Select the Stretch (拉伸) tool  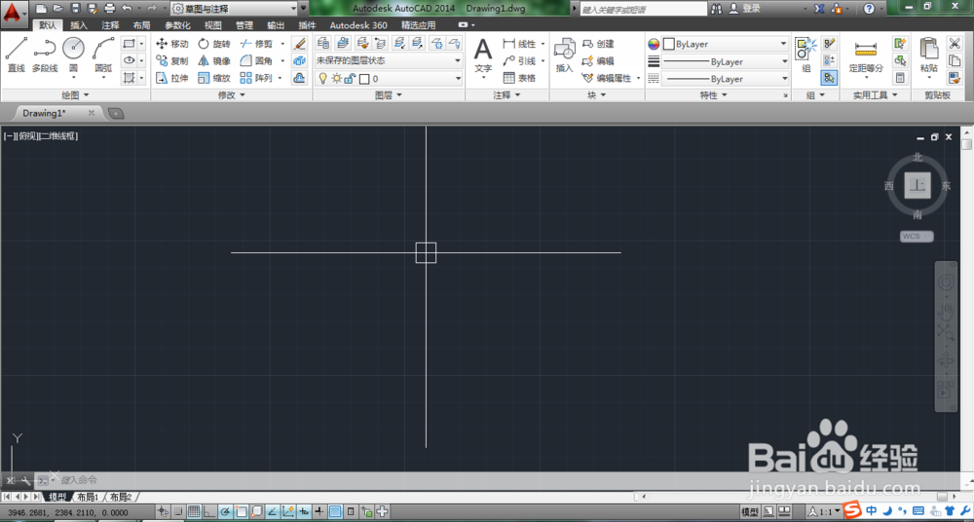point(171,78)
